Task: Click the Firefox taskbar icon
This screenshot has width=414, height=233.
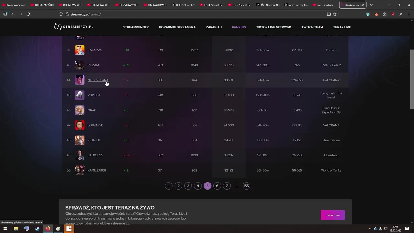Action: click(x=48, y=229)
